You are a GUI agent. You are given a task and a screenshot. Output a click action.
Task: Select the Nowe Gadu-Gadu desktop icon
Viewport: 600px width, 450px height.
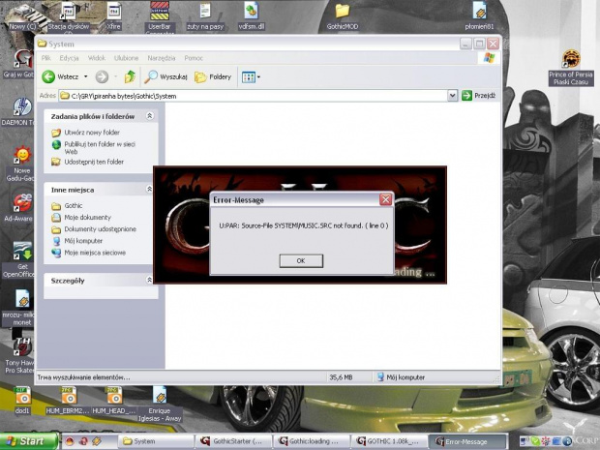tap(21, 164)
